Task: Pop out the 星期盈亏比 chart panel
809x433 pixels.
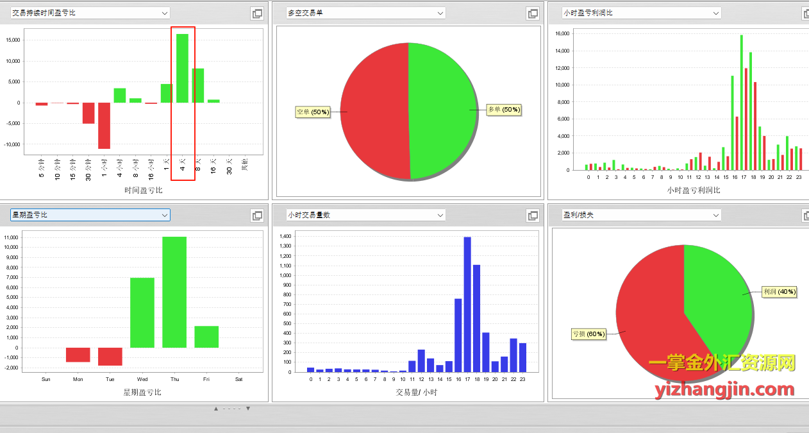Action: click(257, 216)
